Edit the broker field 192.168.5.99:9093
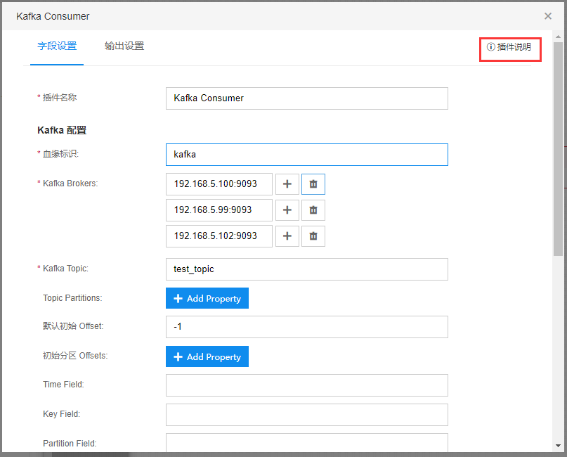 (x=219, y=210)
